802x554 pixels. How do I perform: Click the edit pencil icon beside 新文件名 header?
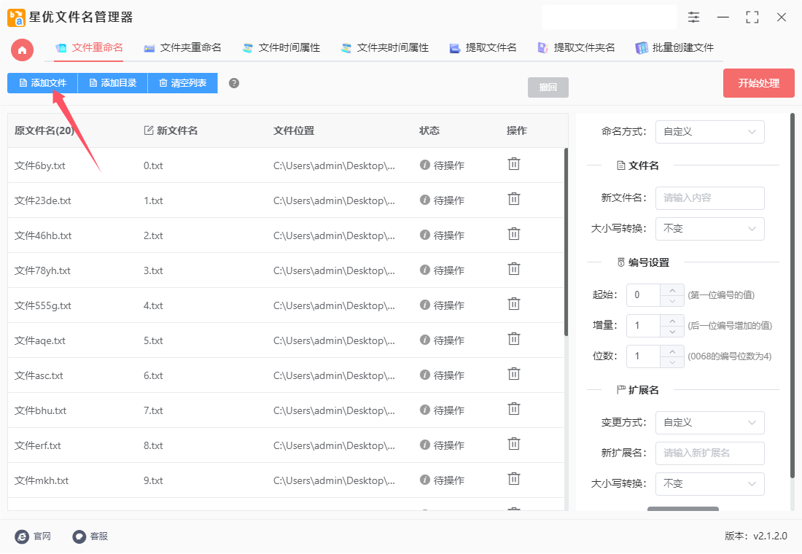pos(149,130)
